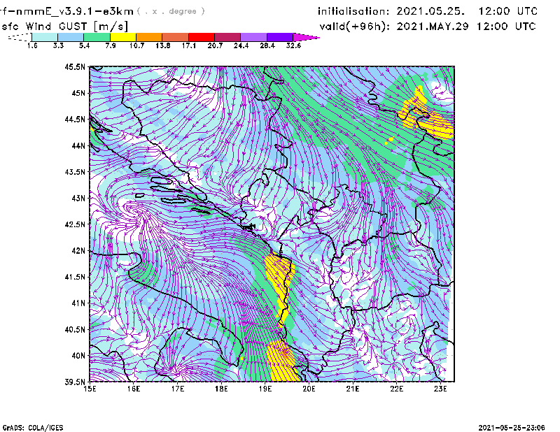The image size is (560, 432).
Task: Click the dashed white arrow at legend's left end
Action: point(19,36)
